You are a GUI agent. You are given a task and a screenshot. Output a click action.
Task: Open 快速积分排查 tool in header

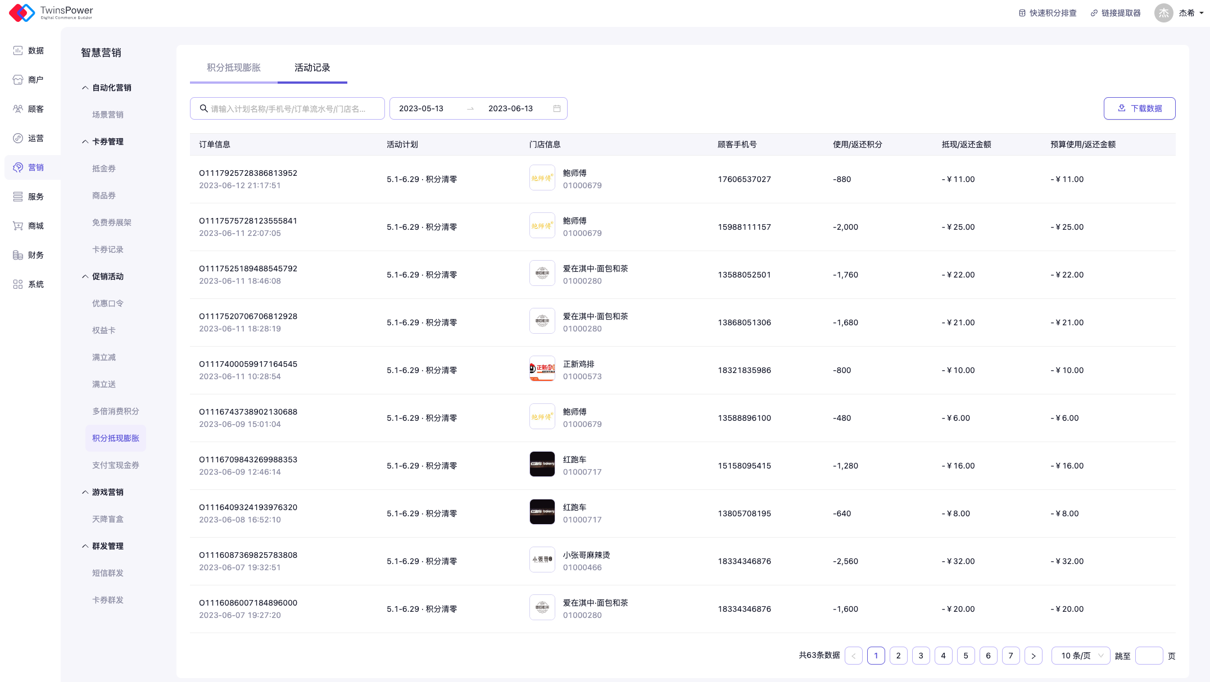coord(1048,13)
